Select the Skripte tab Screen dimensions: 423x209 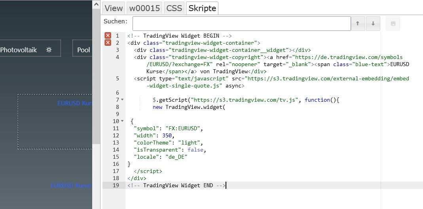tap(202, 8)
